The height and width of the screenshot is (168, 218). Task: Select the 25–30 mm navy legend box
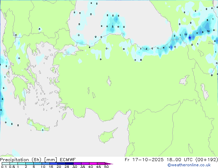click(69, 164)
